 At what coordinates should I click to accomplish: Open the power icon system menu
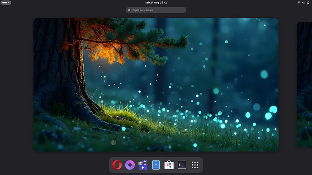pyautogui.click(x=308, y=3)
